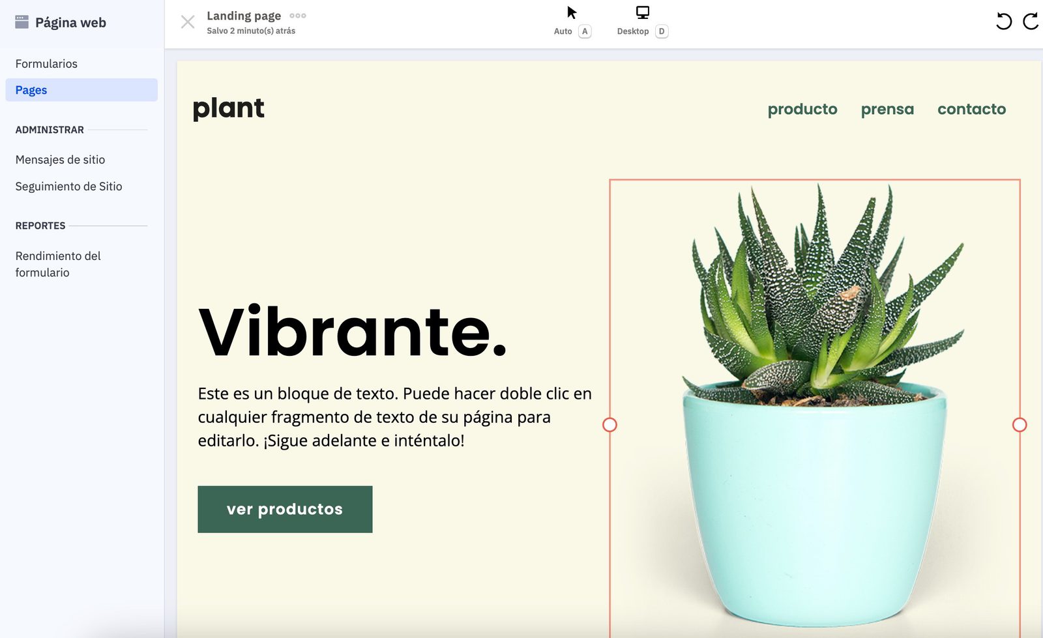
Task: Click the Página web window icon
Action: coord(22,22)
